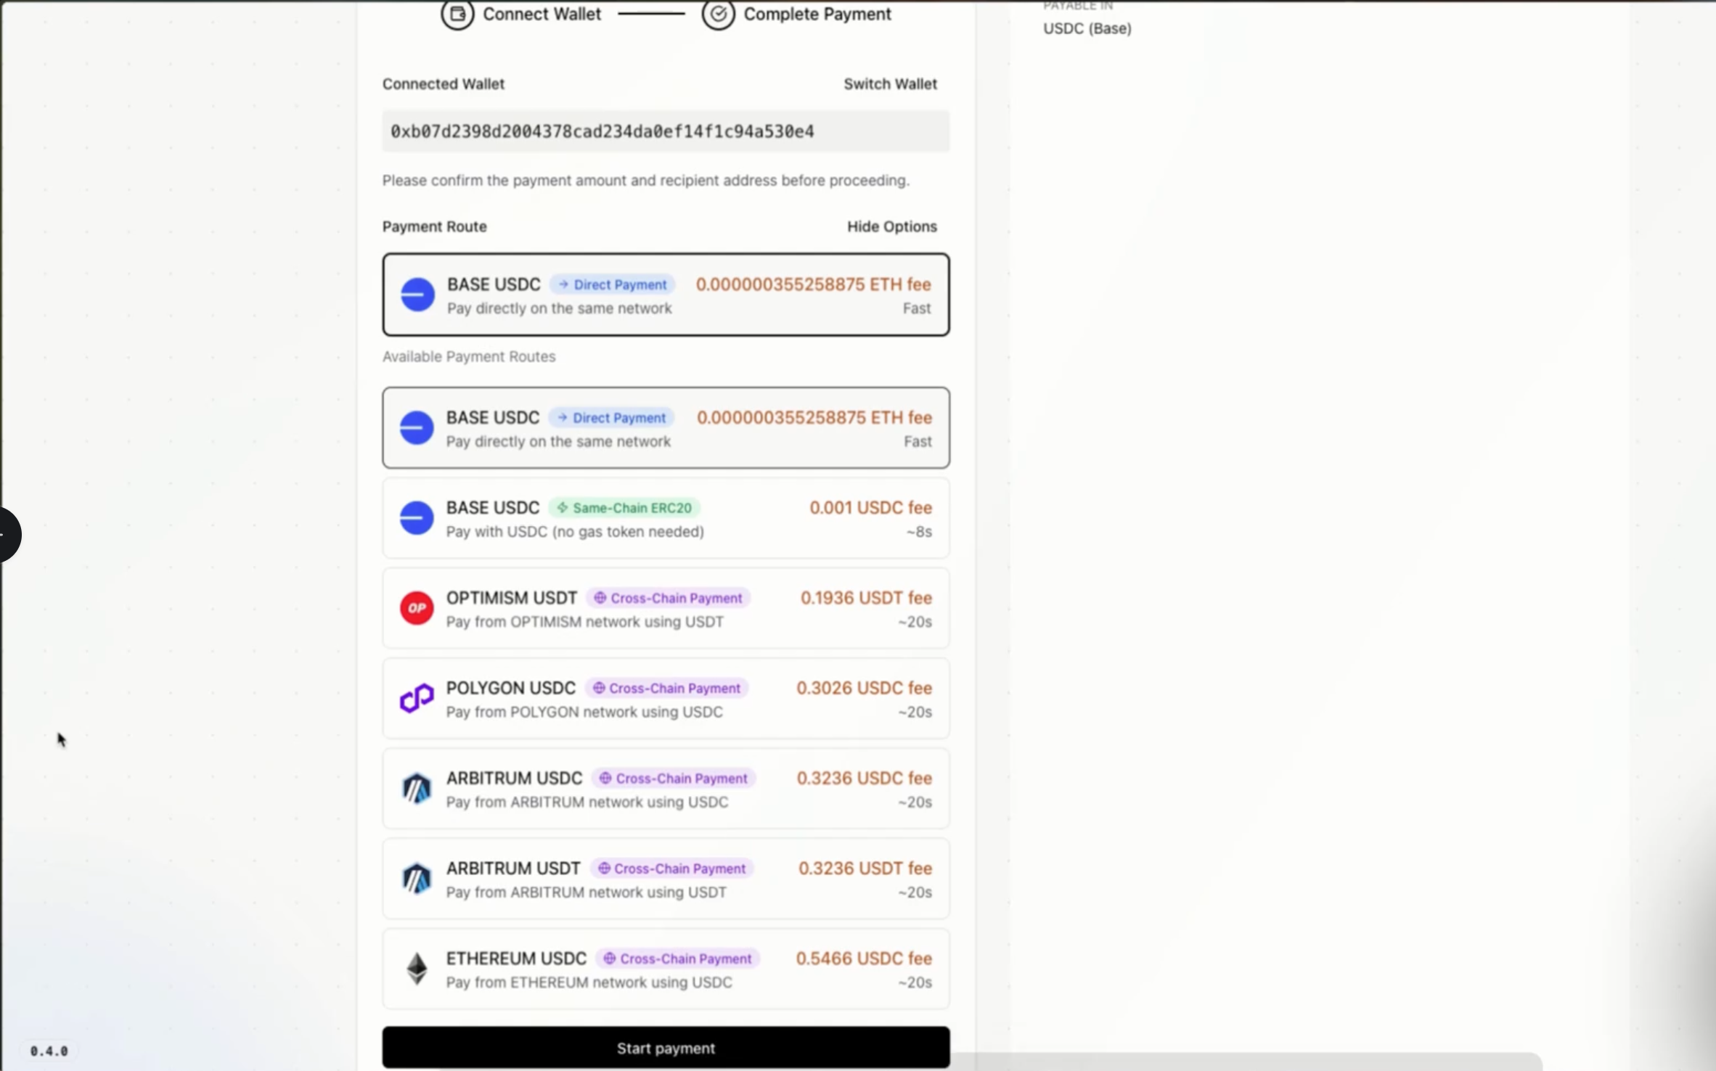Select the Base USDC Same-Chain ERC20 route
The image size is (1716, 1071).
click(666, 518)
